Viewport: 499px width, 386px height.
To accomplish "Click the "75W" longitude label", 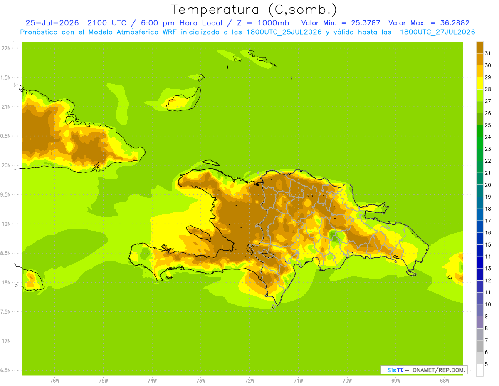I will 104,381.
